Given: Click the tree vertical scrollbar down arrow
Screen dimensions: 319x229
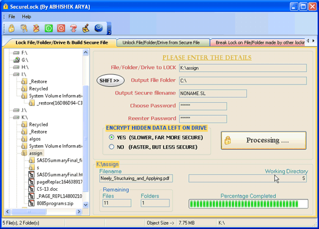Looking at the screenshot, I should 86,205.
